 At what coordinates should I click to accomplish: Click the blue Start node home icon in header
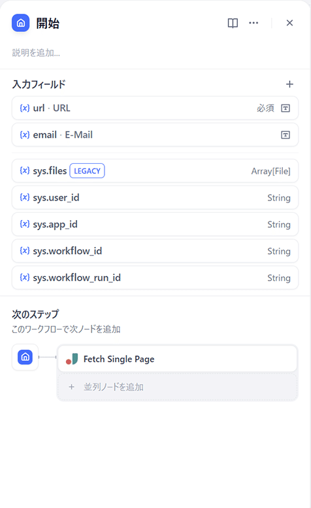tap(21, 23)
